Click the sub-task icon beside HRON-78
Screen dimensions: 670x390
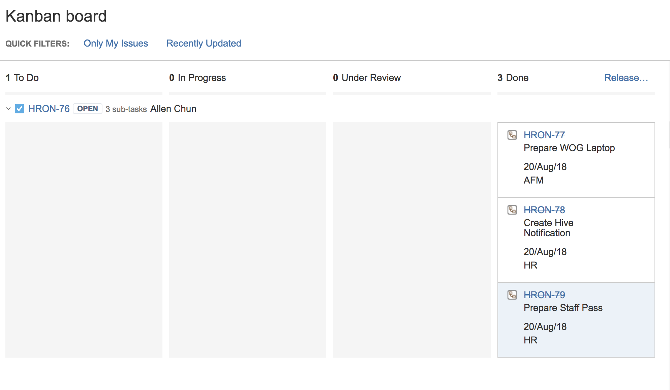(x=512, y=210)
